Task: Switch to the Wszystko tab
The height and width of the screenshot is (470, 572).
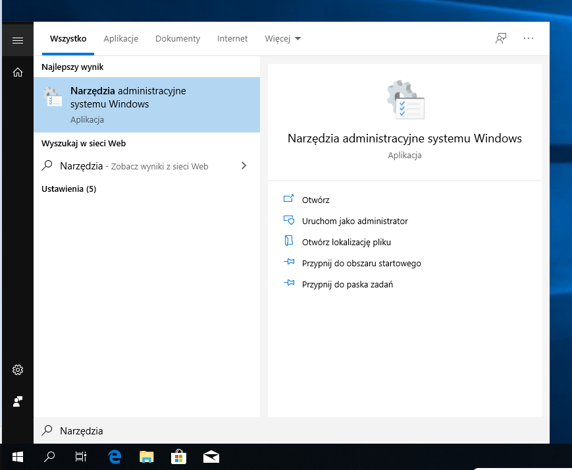Action: point(68,39)
